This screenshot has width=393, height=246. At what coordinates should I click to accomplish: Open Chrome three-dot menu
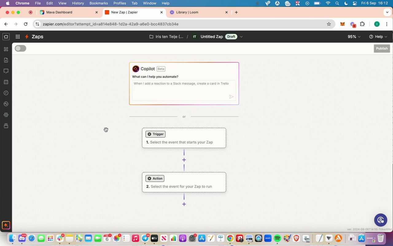click(387, 24)
